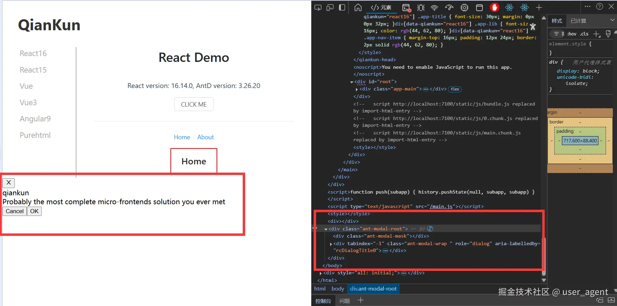Open the second React DevTools icon

(x=525, y=8)
